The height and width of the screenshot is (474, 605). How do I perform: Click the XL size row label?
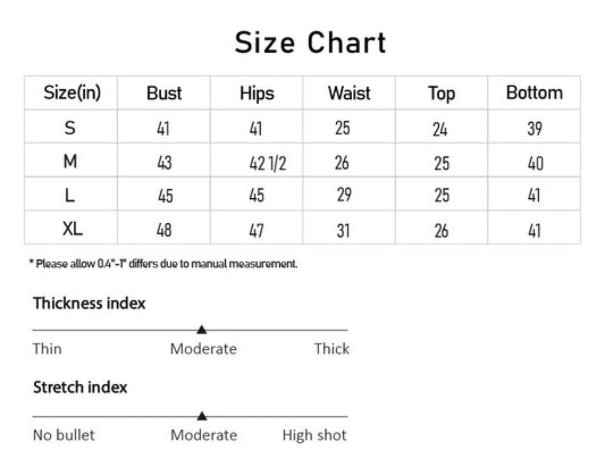pyautogui.click(x=72, y=229)
